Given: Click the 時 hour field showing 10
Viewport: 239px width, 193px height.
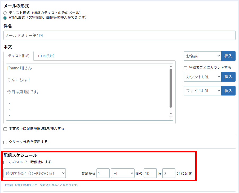Looking at the screenshot, I should click(x=150, y=173).
